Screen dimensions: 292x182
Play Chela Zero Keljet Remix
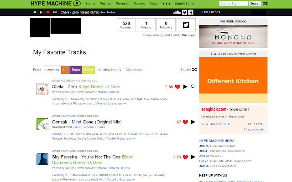[185, 86]
